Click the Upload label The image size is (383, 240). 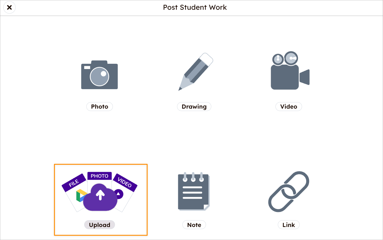coord(99,225)
